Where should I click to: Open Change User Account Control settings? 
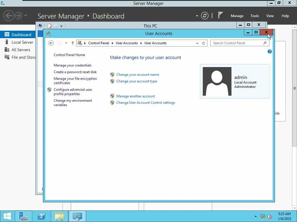tap(146, 103)
